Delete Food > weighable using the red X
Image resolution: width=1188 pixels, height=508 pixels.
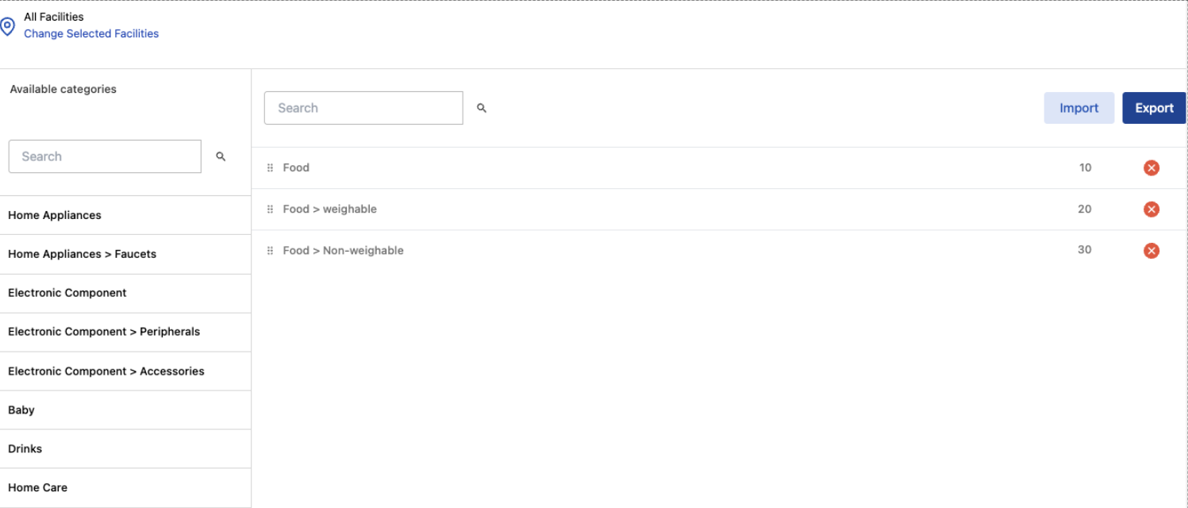point(1151,209)
